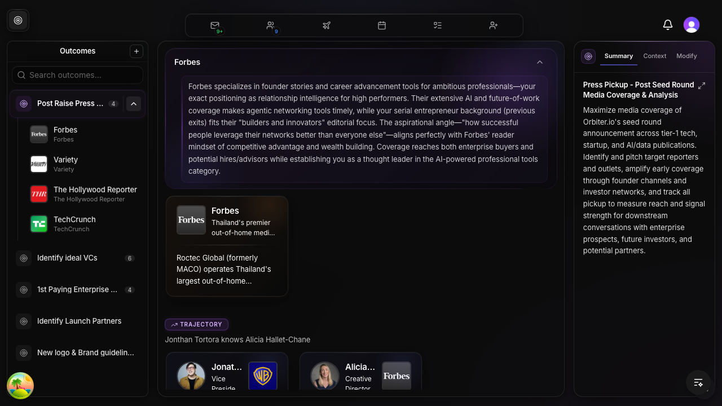Click the rocket launch icon
The height and width of the screenshot is (406, 722).
click(326, 25)
